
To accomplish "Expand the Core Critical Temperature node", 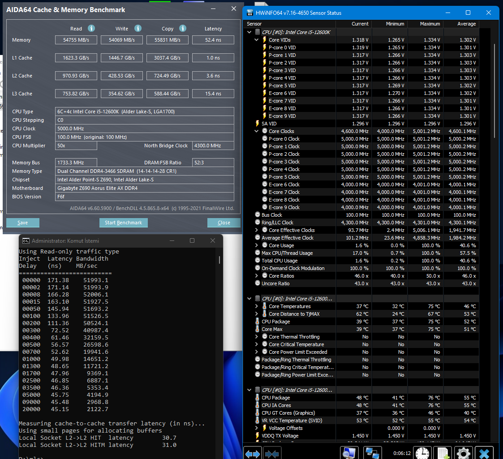I will [x=256, y=344].
